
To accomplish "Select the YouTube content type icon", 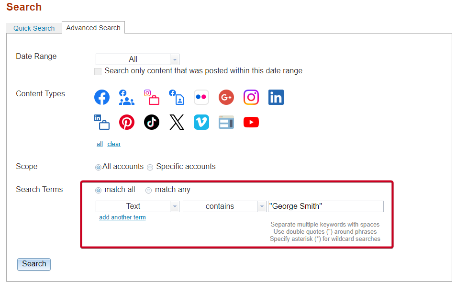I will coord(251,122).
